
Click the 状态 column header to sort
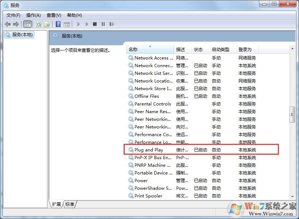point(200,49)
